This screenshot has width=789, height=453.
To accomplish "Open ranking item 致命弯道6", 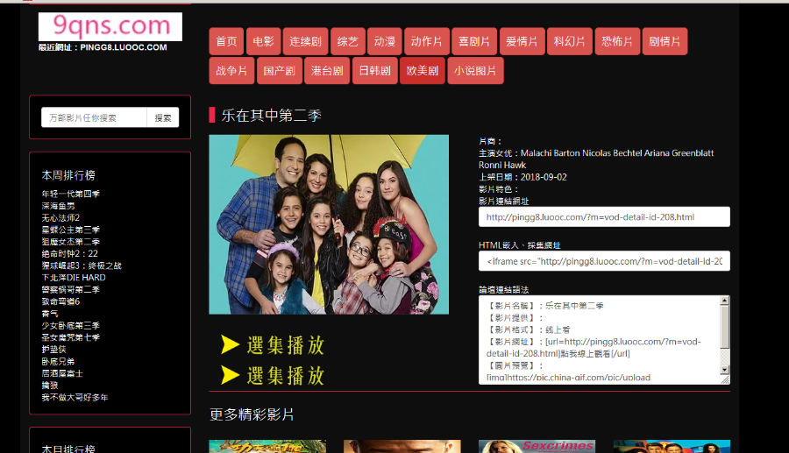I will 60,301.
